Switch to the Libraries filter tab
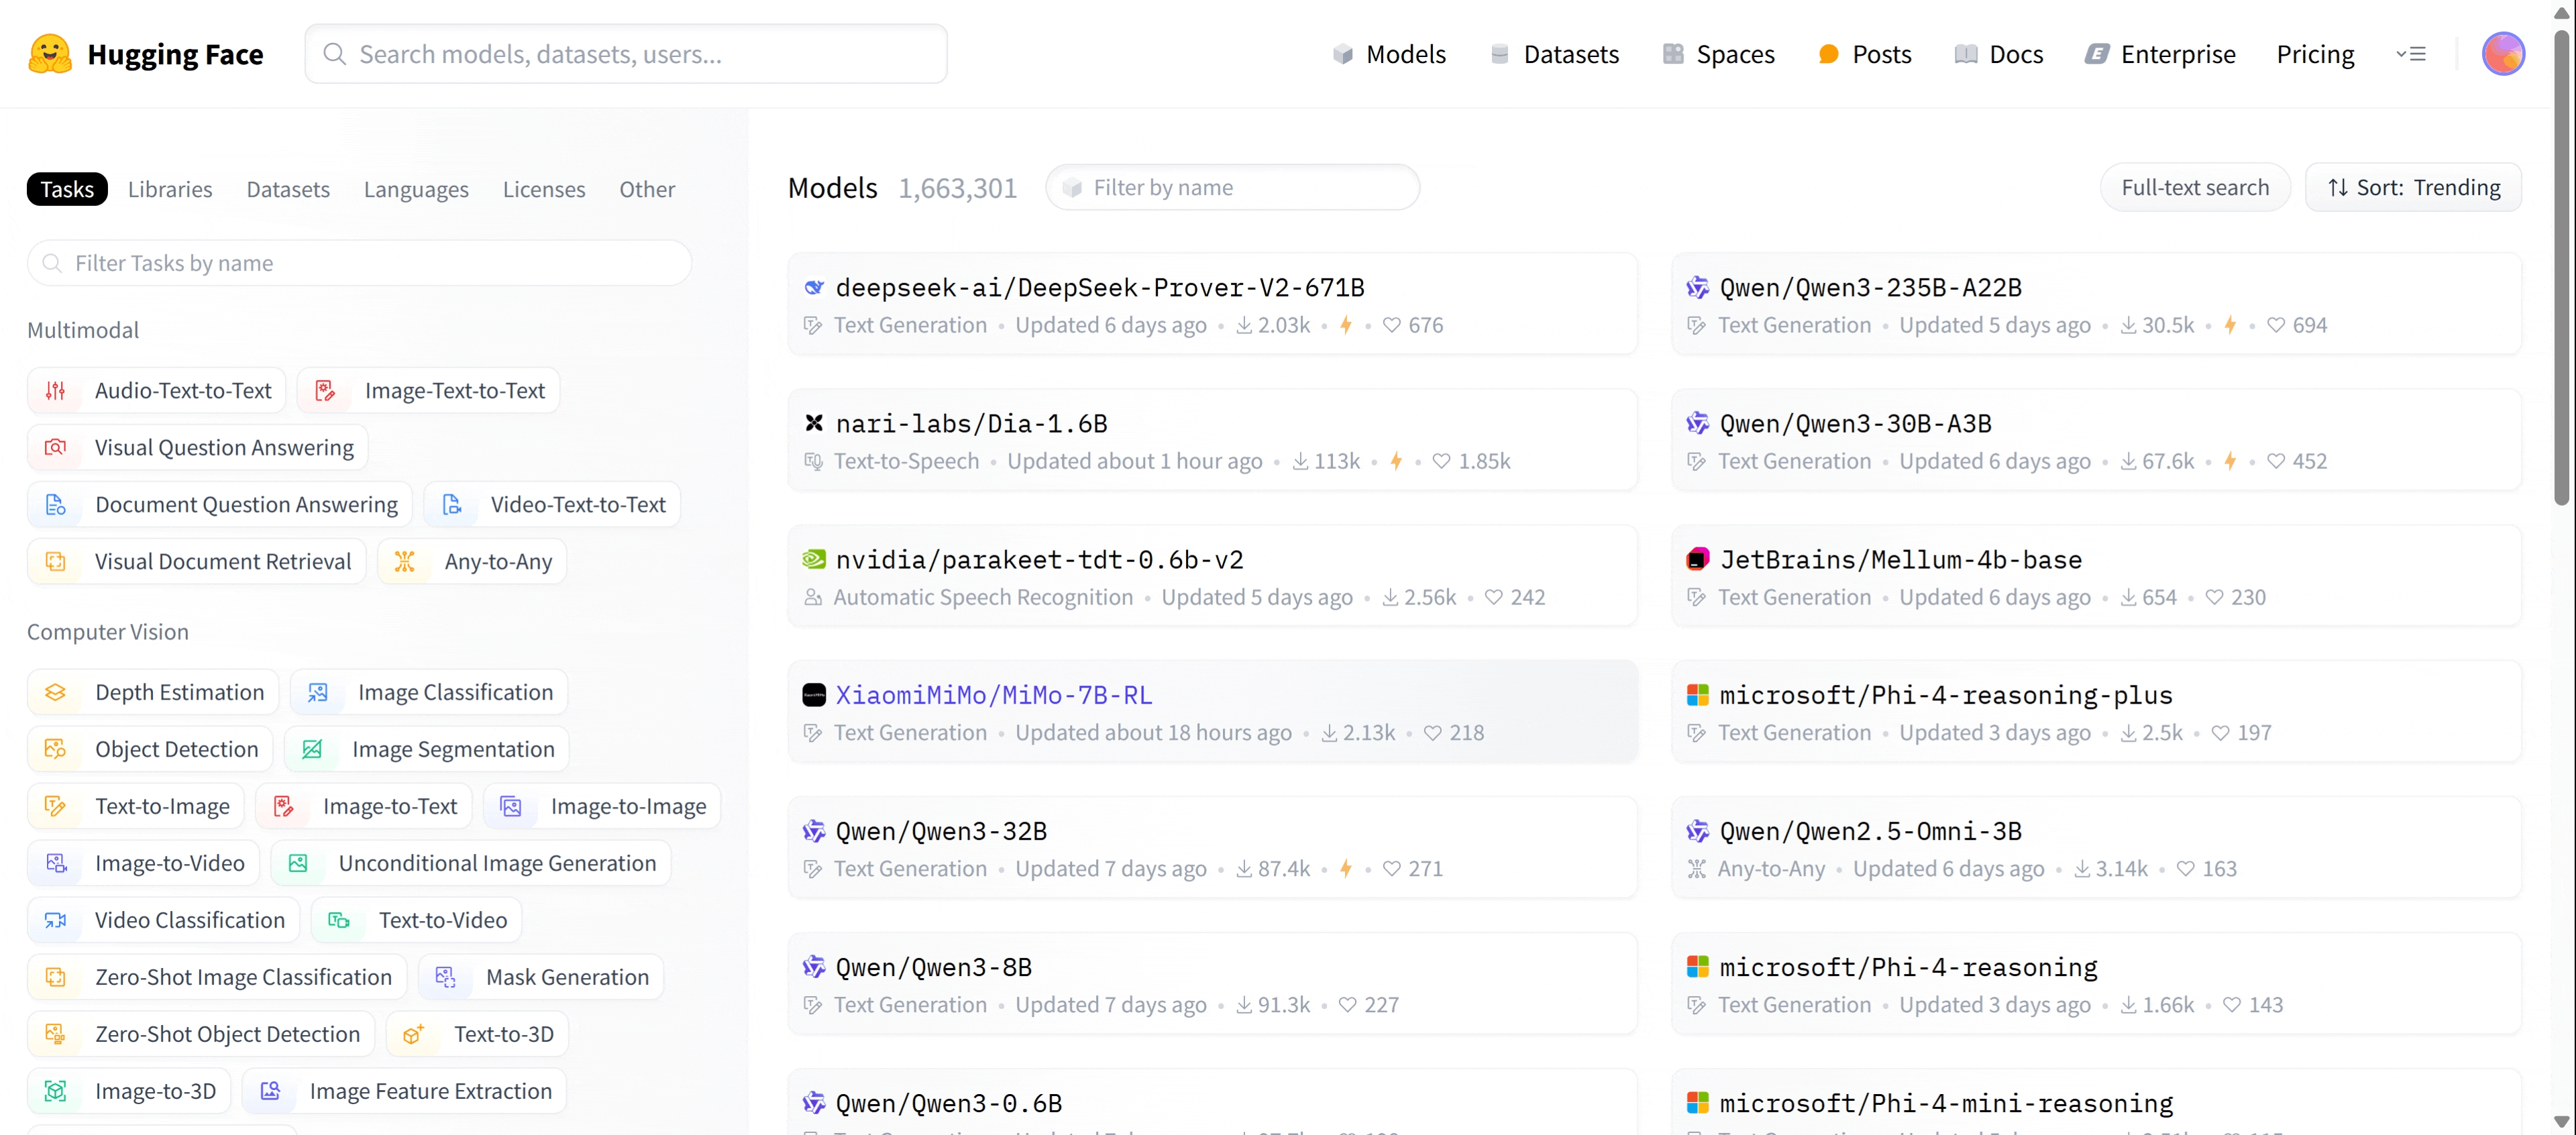The height and width of the screenshot is (1135, 2576). point(170,189)
